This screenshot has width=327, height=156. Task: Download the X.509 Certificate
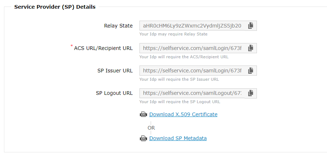[x=183, y=114]
